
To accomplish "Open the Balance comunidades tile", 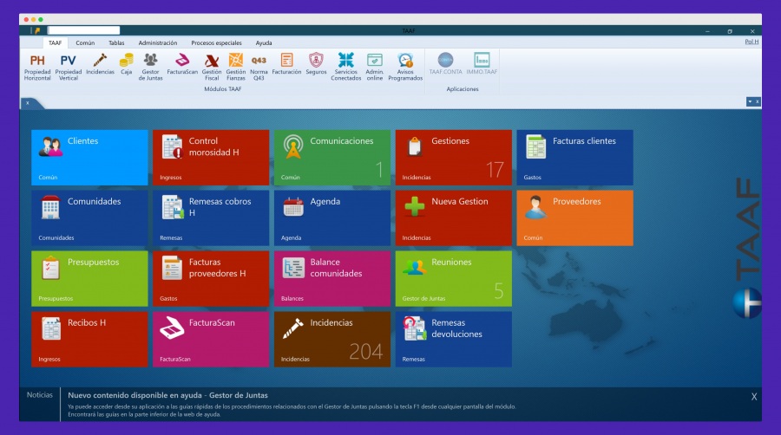I will tap(332, 279).
